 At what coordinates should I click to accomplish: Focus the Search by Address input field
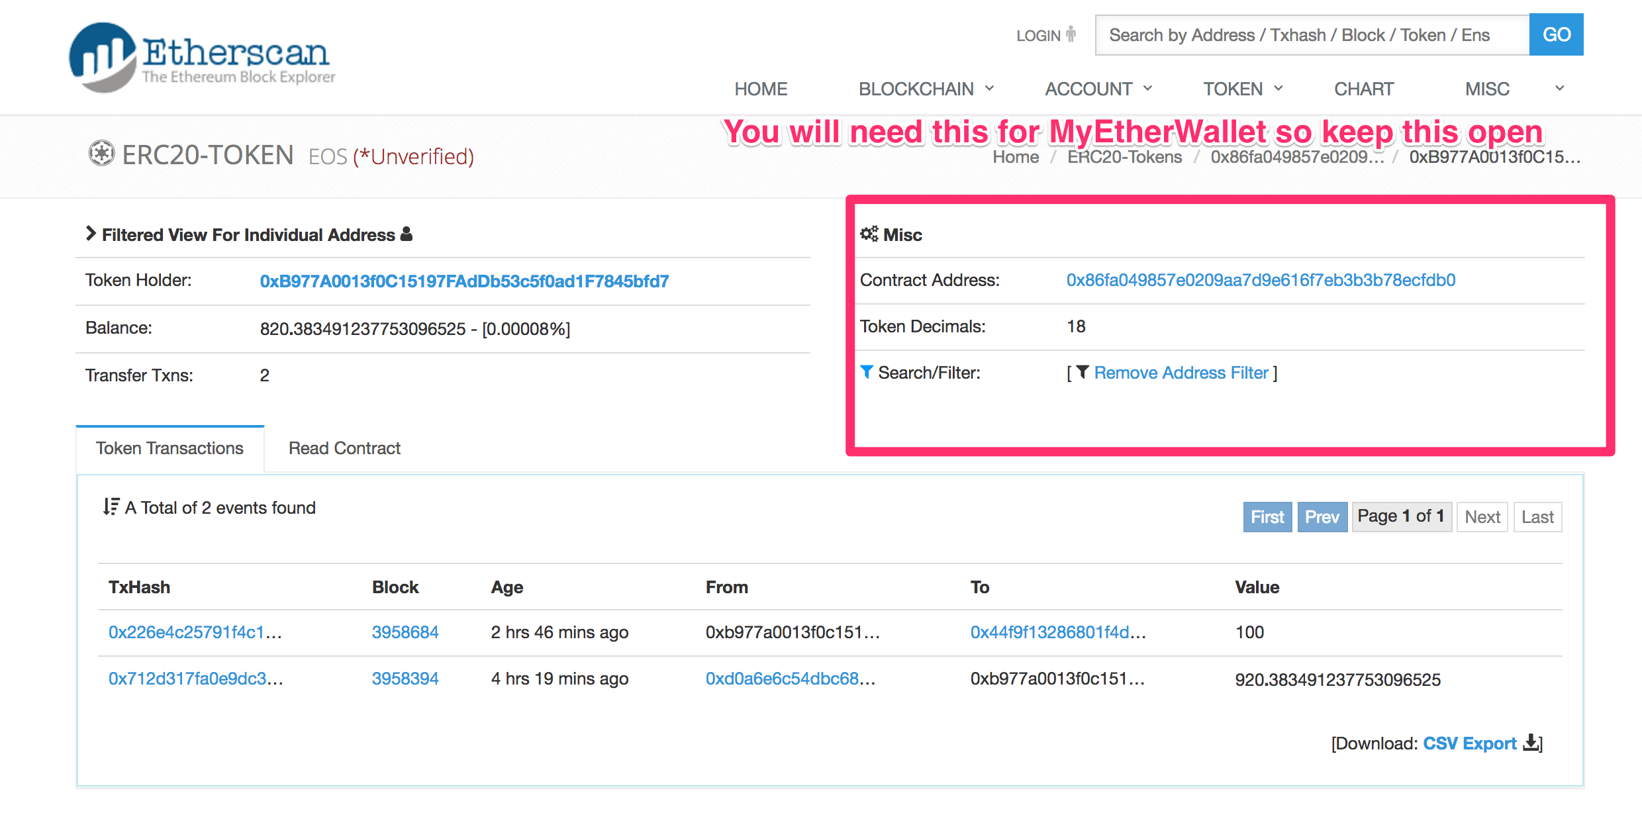click(1312, 34)
